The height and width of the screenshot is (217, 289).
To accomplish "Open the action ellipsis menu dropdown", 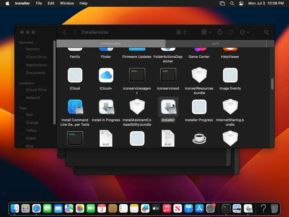I will (x=245, y=32).
